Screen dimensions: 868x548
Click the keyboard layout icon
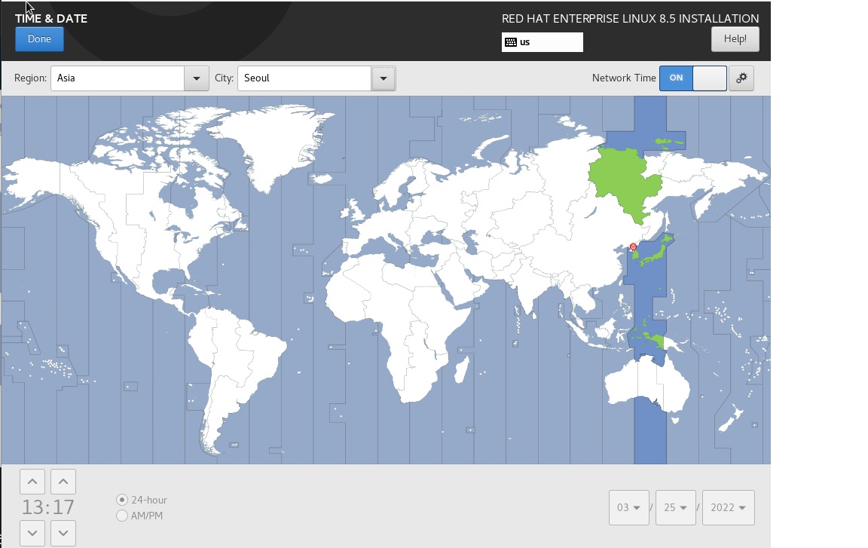point(511,42)
